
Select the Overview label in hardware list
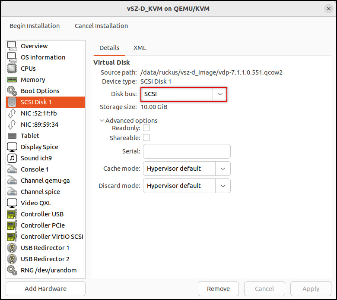click(x=34, y=46)
